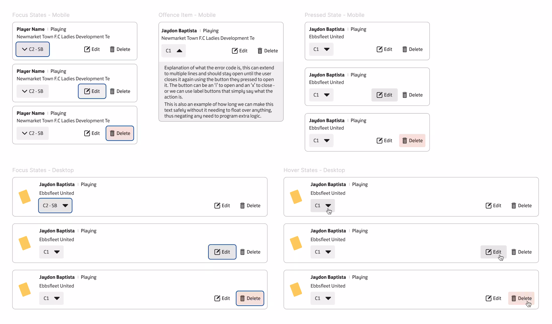This screenshot has width=552, height=324.
Task: Open C1 dropdown in third Pressed State - Mobile card
Action: (321, 140)
